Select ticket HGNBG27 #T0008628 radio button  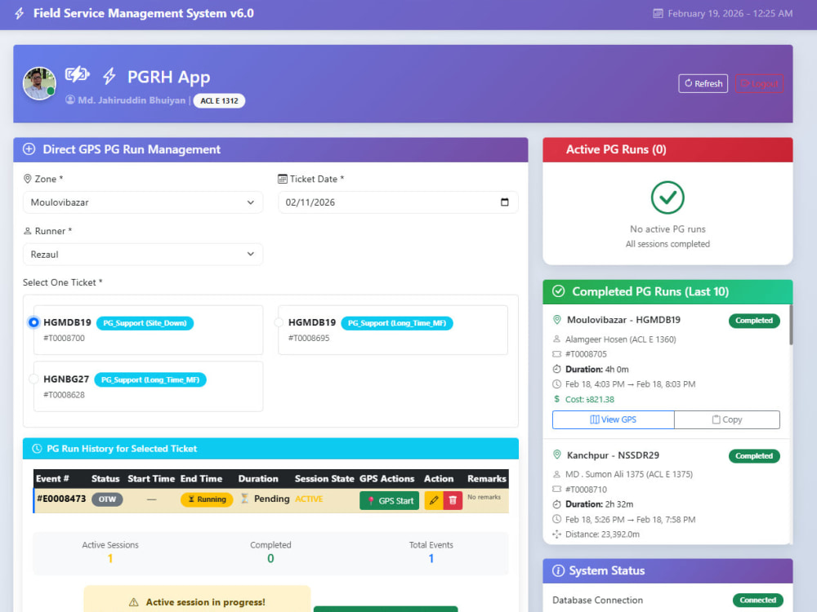click(x=33, y=379)
